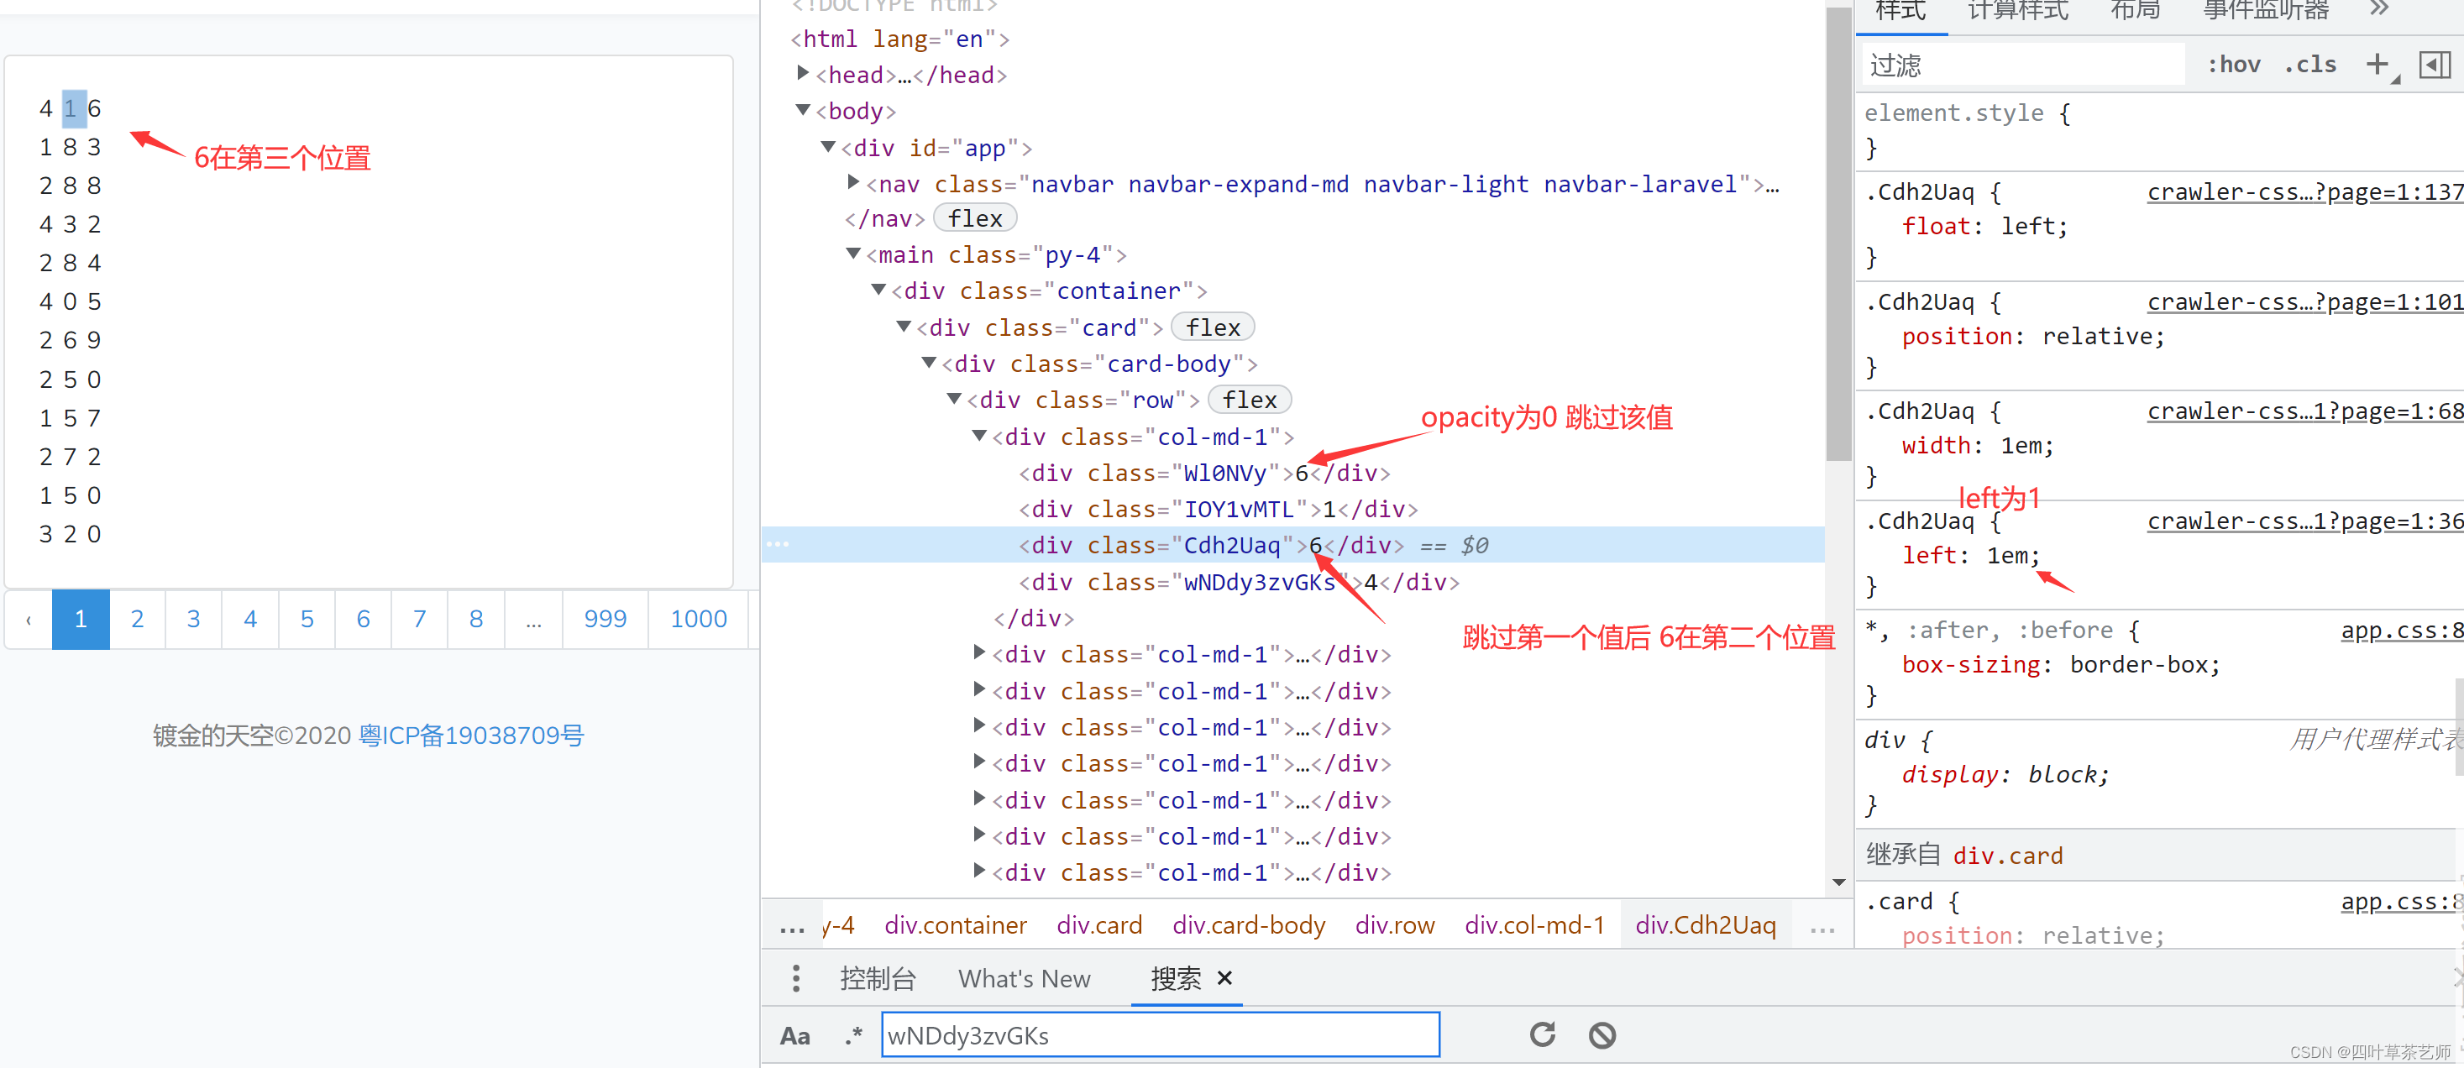Collapse the div row node

(x=954, y=400)
